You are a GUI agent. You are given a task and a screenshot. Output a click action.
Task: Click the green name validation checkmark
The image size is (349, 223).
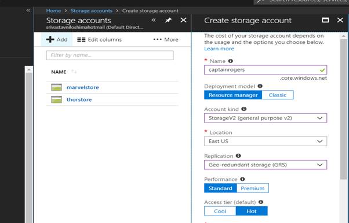coord(322,70)
